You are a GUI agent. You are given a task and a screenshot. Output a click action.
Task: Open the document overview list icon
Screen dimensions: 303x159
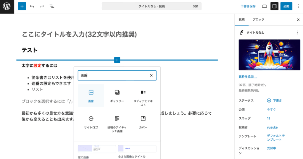point(51,6)
